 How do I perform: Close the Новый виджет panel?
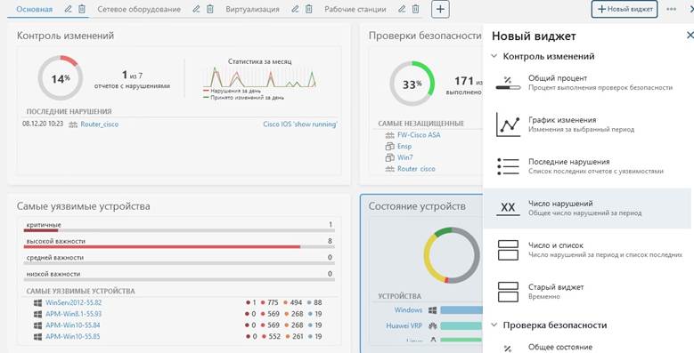690,36
